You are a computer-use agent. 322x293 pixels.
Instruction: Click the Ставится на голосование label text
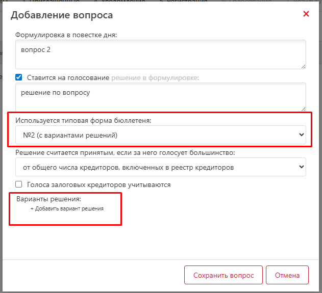click(68, 78)
